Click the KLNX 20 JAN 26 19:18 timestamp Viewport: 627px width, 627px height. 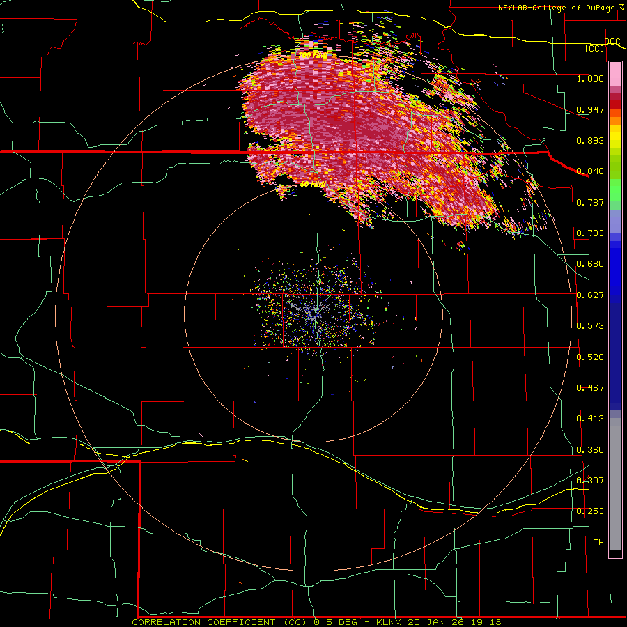pos(439,622)
